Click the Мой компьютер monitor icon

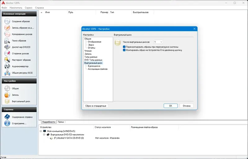(45, 131)
